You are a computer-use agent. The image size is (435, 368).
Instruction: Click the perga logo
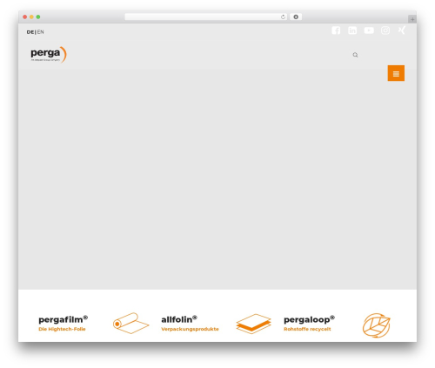[x=49, y=55]
